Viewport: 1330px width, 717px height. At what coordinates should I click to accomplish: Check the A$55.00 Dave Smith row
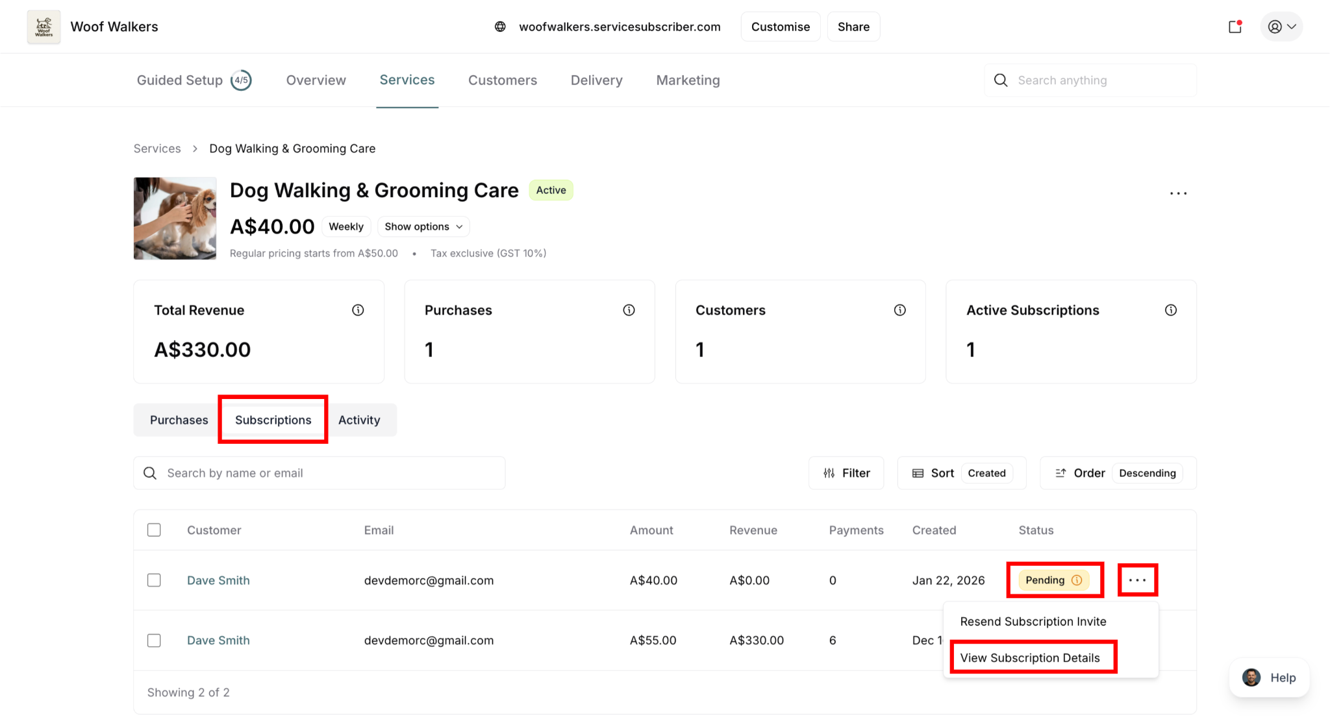coord(154,640)
